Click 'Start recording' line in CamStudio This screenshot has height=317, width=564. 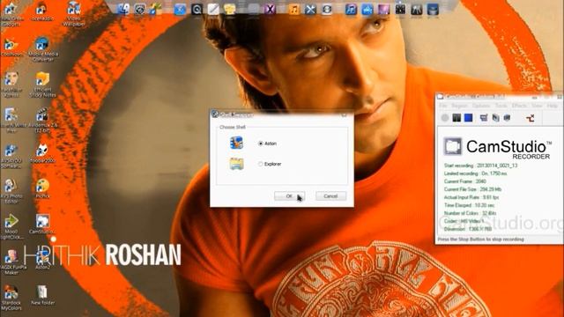[480, 166]
